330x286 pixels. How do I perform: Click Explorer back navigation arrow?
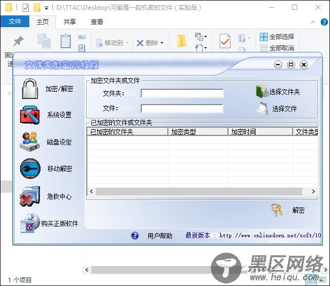pos(9,93)
